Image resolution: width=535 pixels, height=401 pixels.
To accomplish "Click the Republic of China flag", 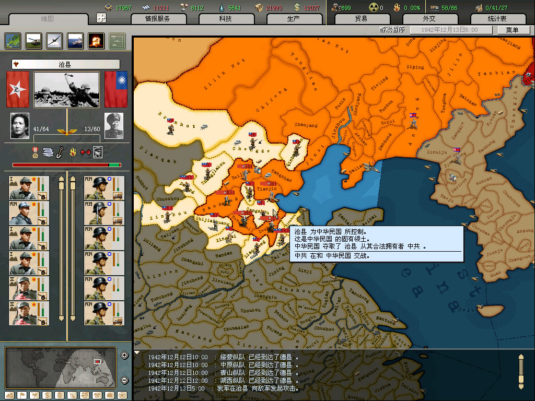I will click(x=116, y=89).
